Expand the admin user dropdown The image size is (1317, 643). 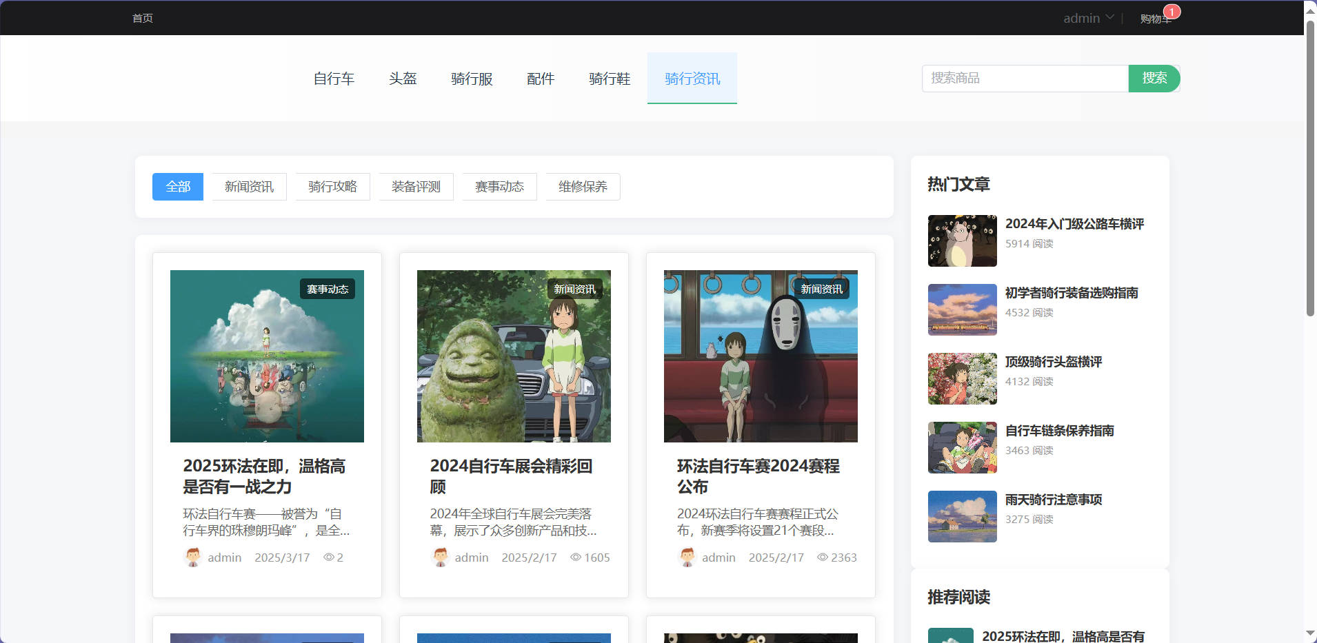click(1088, 18)
